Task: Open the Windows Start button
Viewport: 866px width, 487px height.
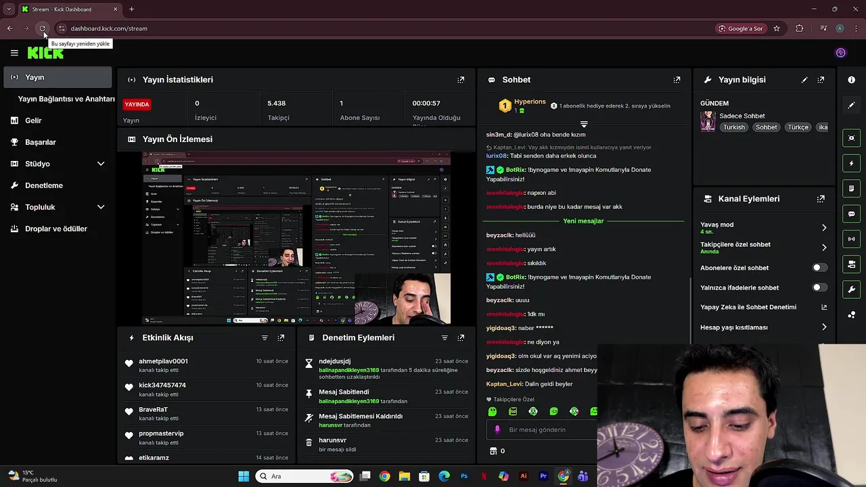Action: click(x=244, y=476)
